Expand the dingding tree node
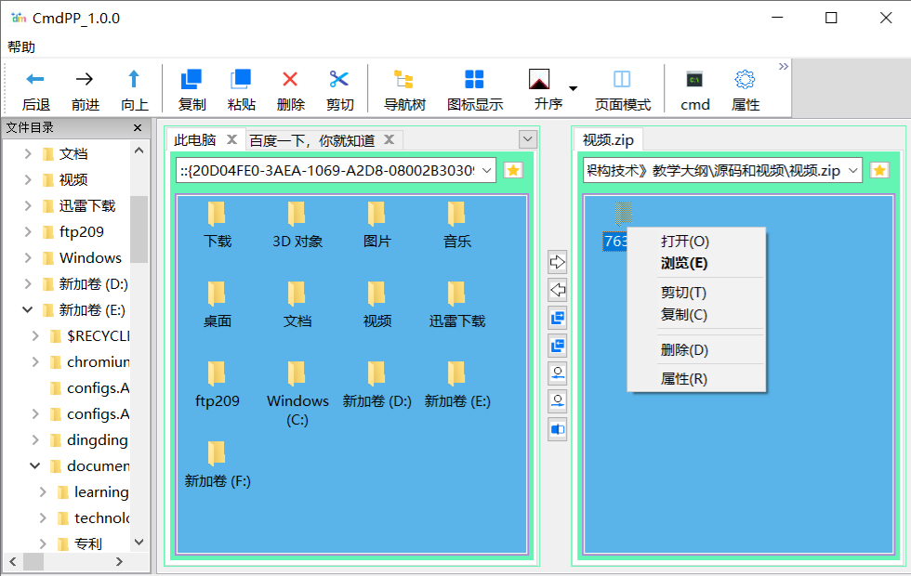 pos(35,440)
